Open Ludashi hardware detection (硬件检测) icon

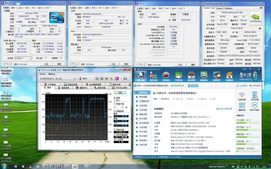[141, 76]
